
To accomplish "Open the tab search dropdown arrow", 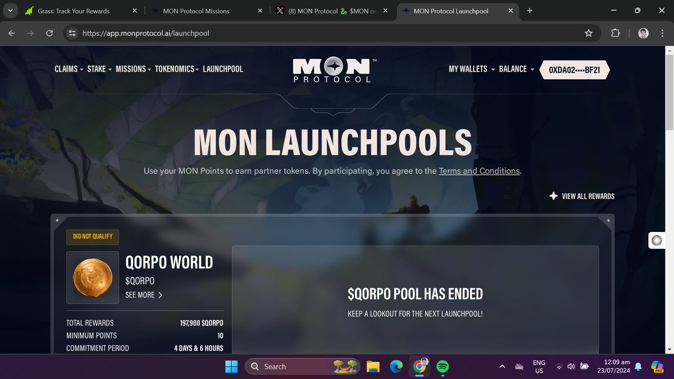I will [x=11, y=11].
